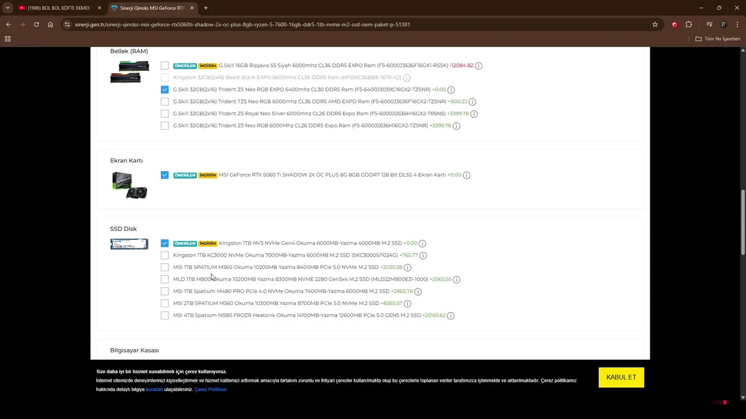Screen dimensions: 746x419
Task: Open the Chrome three-dot menu
Action: point(738,24)
